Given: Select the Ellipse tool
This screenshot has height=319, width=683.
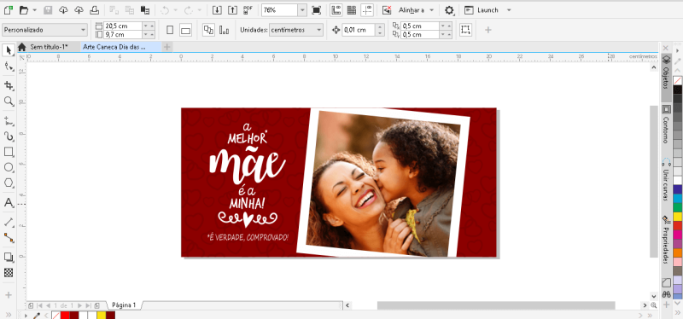Looking at the screenshot, I should [x=9, y=167].
